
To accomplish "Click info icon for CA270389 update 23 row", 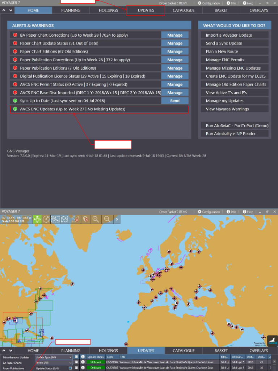I will click(83, 362).
